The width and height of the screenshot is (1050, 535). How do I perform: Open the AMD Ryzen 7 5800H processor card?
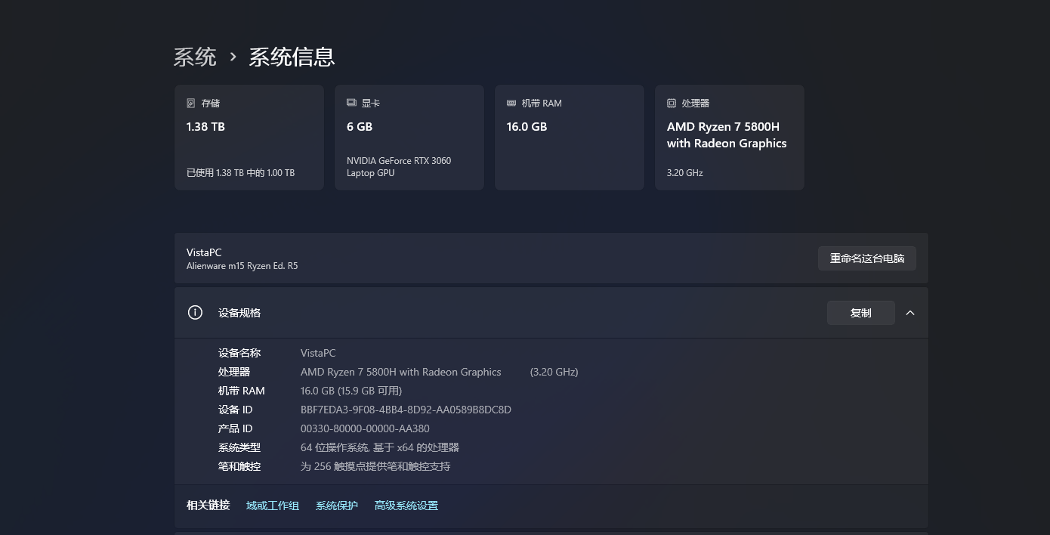(730, 138)
